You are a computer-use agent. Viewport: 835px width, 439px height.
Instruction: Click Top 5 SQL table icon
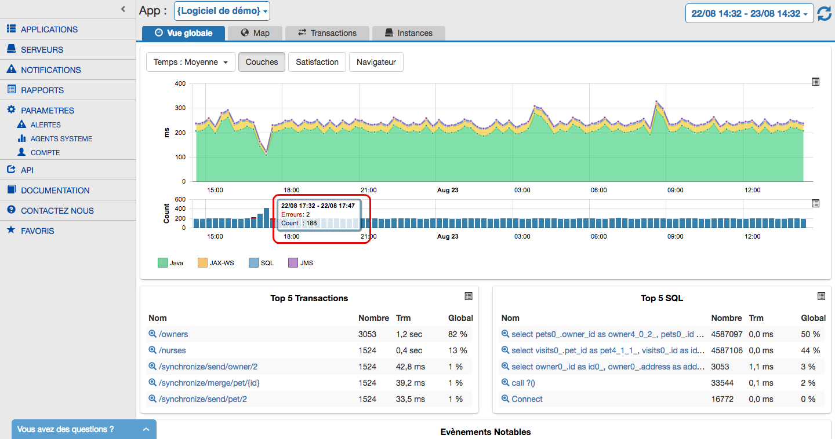point(821,296)
